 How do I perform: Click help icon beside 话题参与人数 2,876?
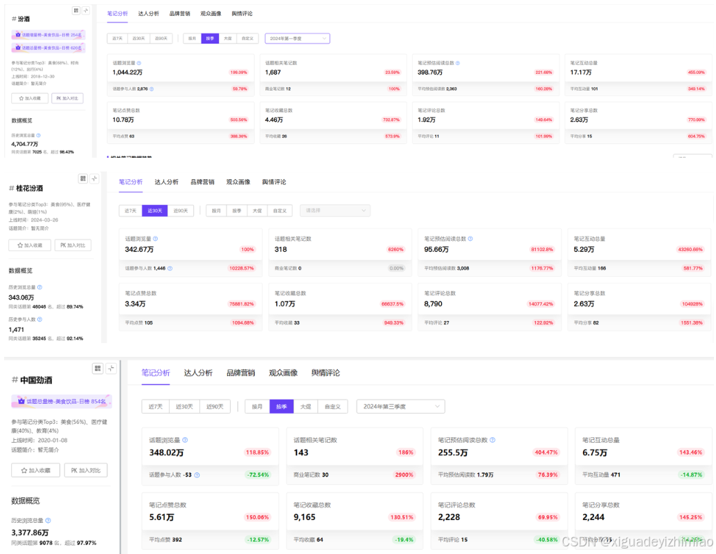coord(152,89)
